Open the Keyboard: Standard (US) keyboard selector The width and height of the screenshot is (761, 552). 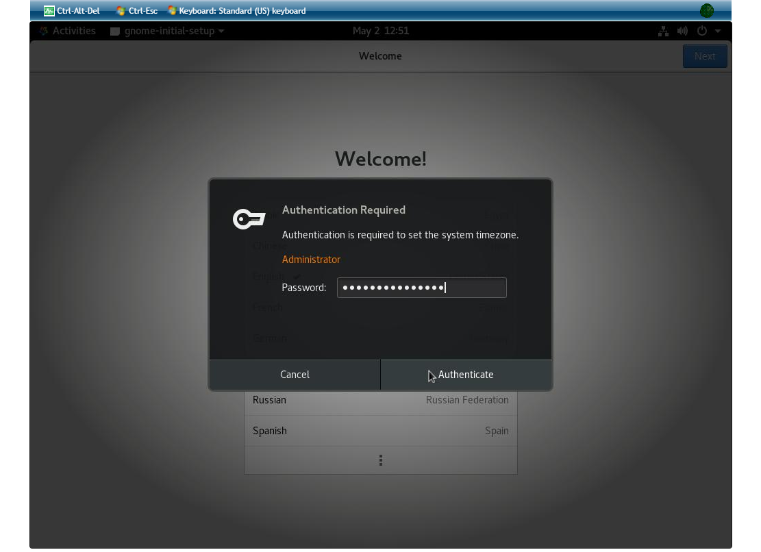click(237, 11)
